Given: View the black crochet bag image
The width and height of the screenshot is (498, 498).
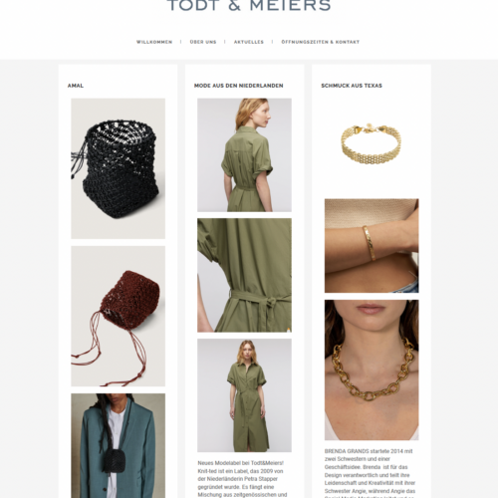Looking at the screenshot, I should click(x=118, y=168).
